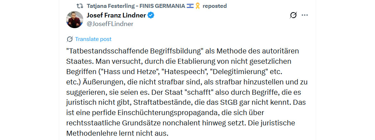The image size is (375, 140).
Task: Click the yellow ribbon emoji
Action: pyautogui.click(x=197, y=6)
